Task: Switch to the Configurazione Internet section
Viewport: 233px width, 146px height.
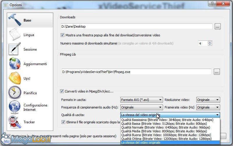Action: pos(35,107)
